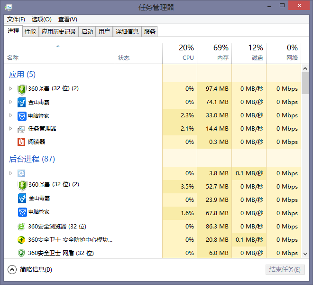Click the 2.3% CPU value
The height and width of the screenshot is (285, 313).
[187, 115]
